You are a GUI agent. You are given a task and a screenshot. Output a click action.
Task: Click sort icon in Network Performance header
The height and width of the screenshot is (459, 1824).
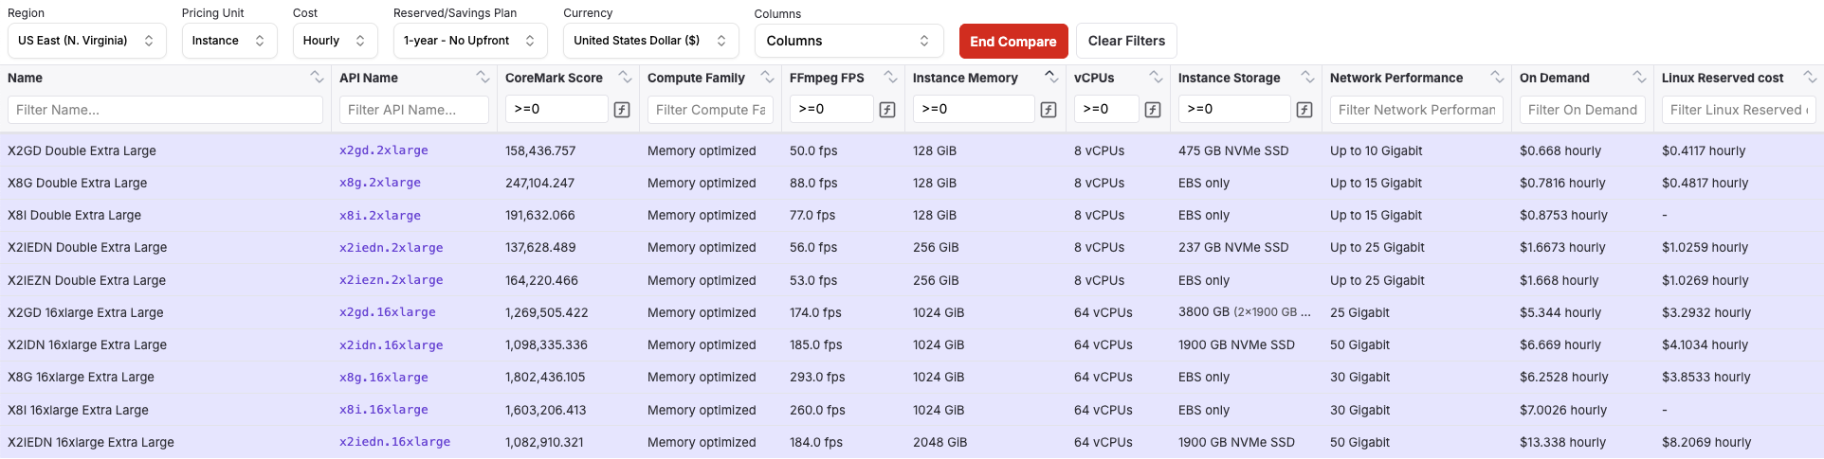(x=1497, y=78)
